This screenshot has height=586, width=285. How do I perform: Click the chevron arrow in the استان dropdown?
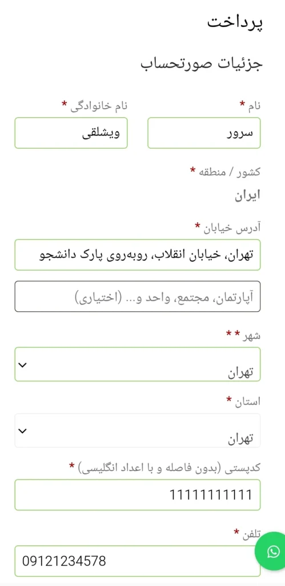[23, 431]
